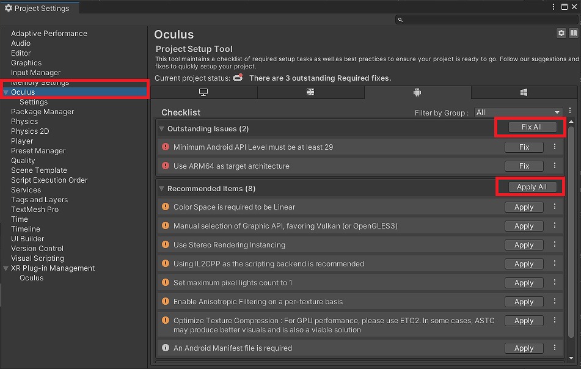
Task: Open more options for Color Space item
Action: click(555, 206)
